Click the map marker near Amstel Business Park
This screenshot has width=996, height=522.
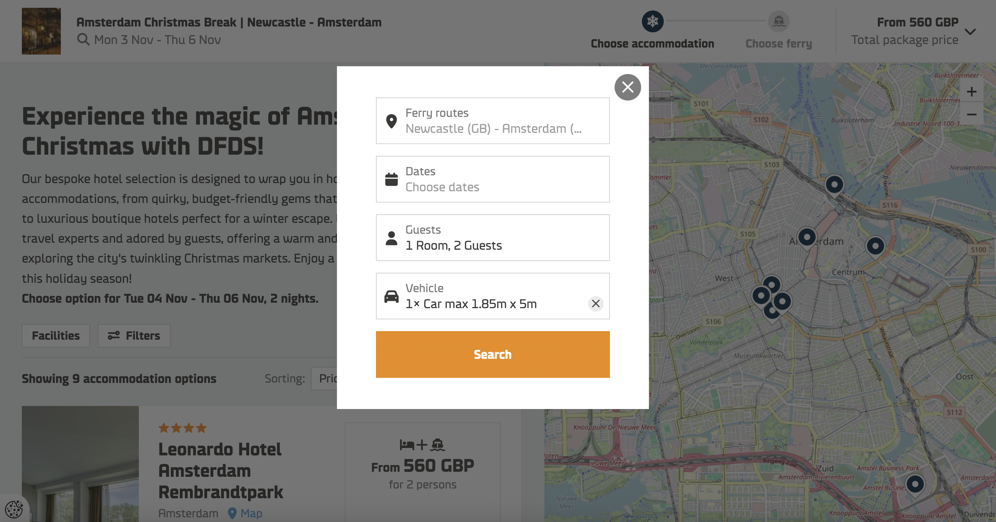[x=915, y=485]
